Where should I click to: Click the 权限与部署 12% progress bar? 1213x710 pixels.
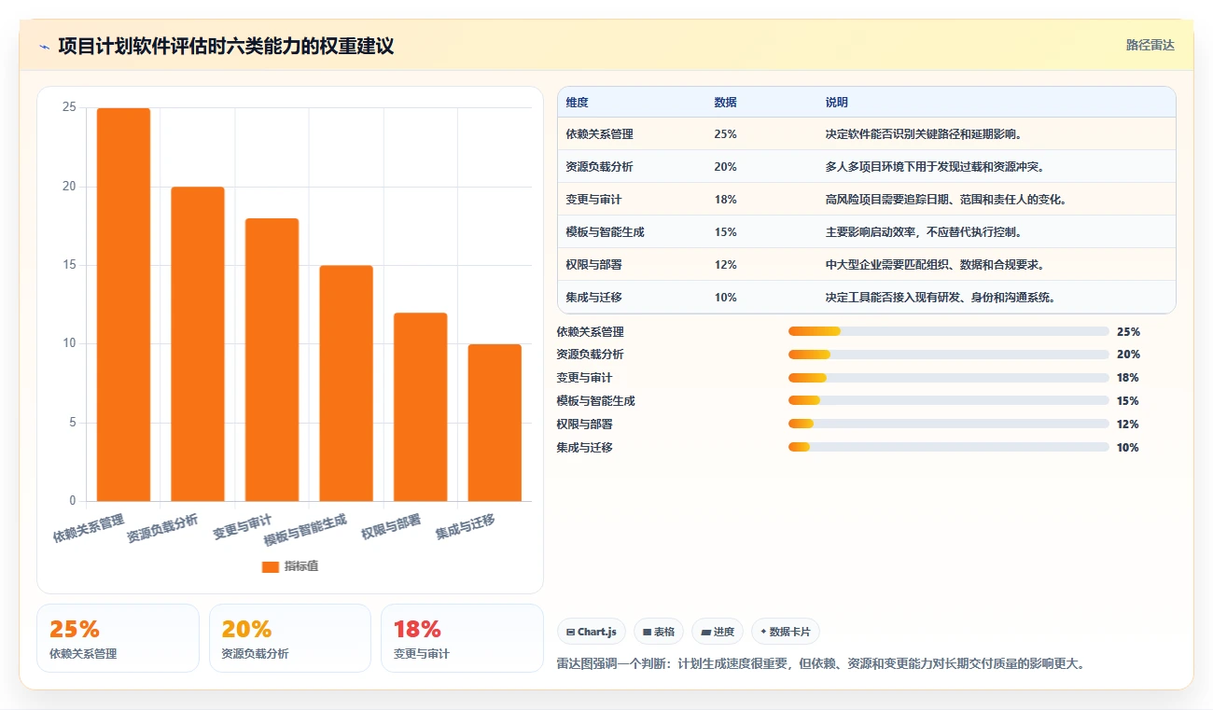click(x=949, y=425)
